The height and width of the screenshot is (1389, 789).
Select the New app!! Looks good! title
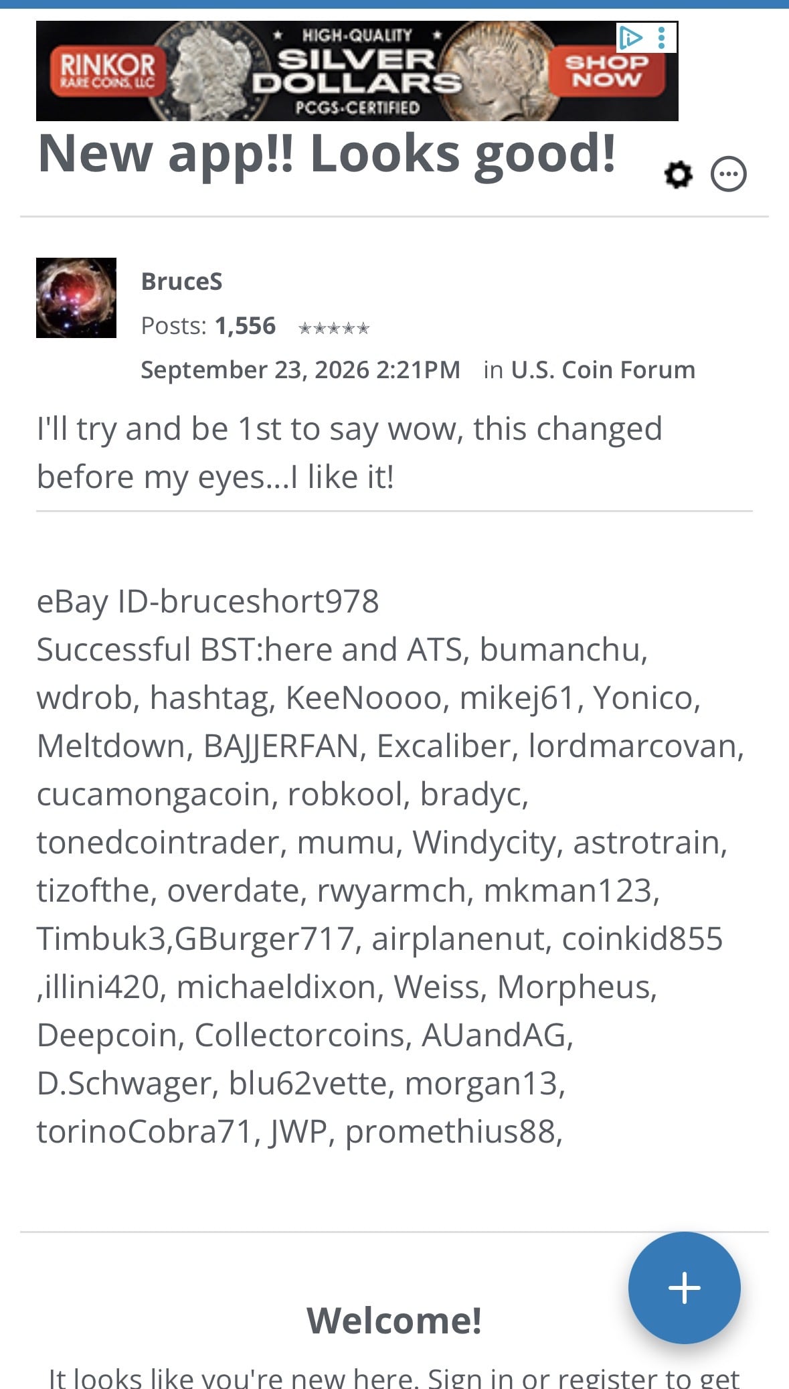327,154
